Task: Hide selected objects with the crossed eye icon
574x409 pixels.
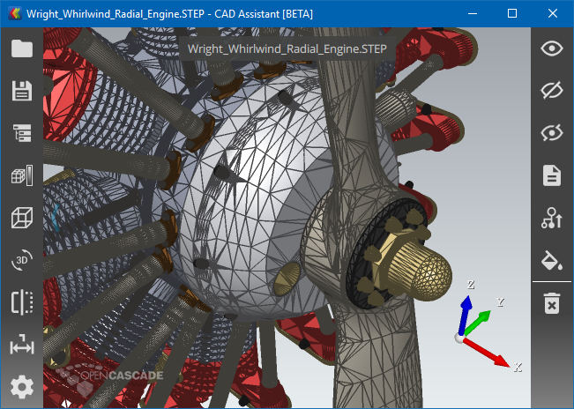Action: pyautogui.click(x=552, y=91)
